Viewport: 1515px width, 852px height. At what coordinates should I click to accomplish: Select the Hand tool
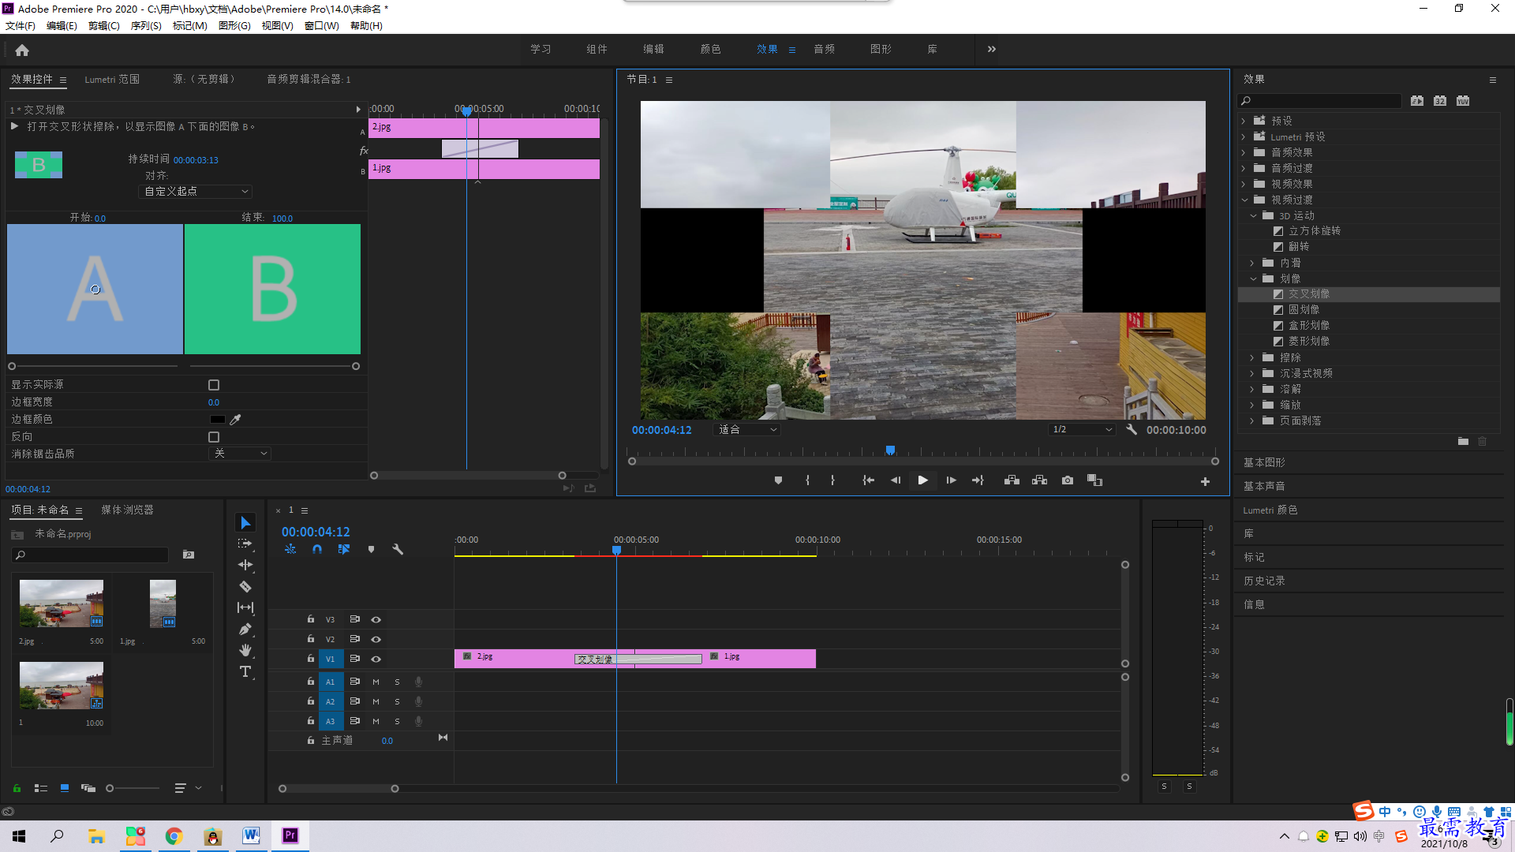click(x=245, y=650)
